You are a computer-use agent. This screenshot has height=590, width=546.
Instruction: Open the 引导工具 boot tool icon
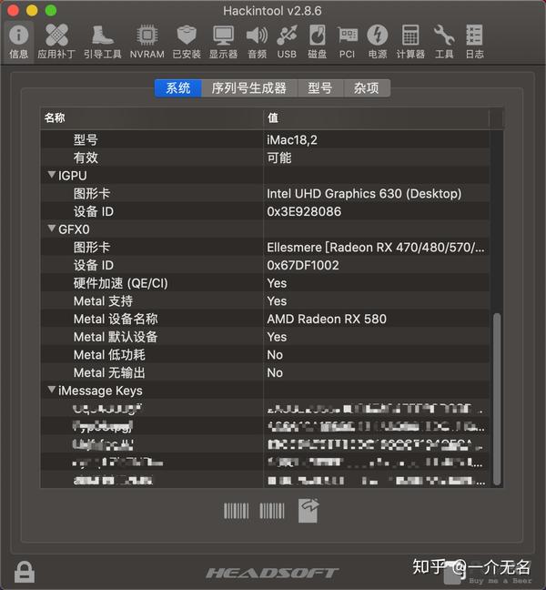102,41
